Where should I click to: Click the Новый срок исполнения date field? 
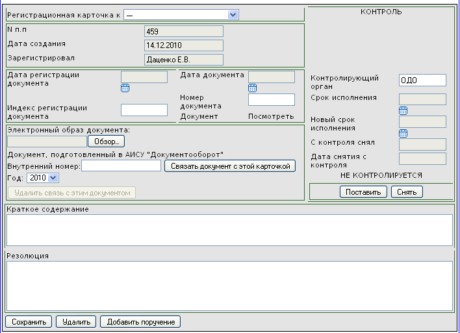pos(423,121)
